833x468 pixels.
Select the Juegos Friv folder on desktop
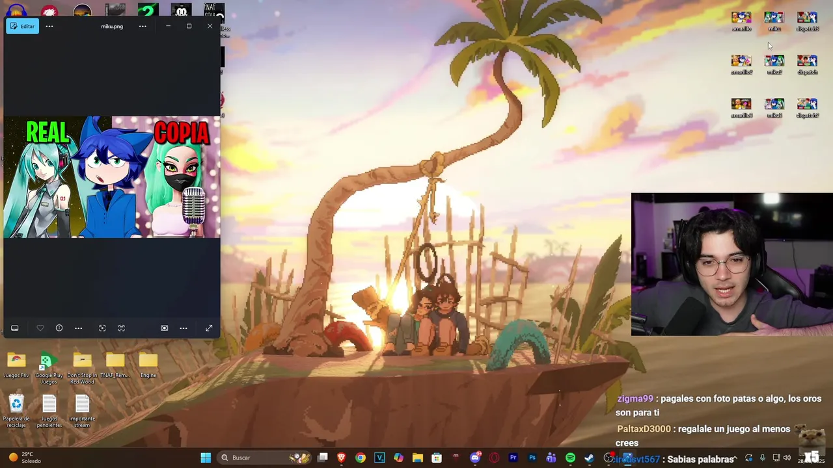pyautogui.click(x=16, y=365)
